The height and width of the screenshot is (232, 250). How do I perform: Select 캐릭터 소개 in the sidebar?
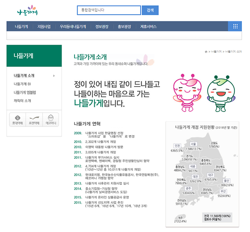tap(22, 101)
